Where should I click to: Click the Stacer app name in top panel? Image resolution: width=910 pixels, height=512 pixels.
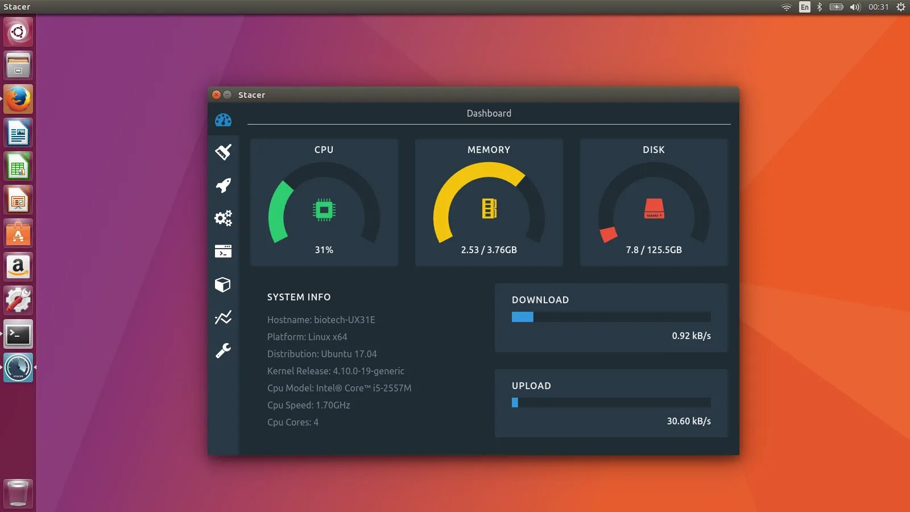16,7
